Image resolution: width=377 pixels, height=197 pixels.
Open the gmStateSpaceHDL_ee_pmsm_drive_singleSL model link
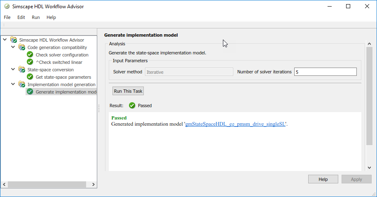click(235, 124)
